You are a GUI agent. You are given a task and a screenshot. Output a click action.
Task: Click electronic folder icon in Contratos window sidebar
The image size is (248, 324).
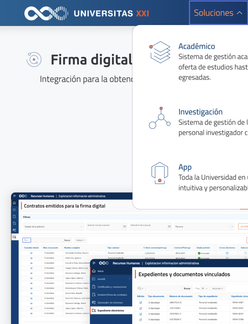(14, 237)
